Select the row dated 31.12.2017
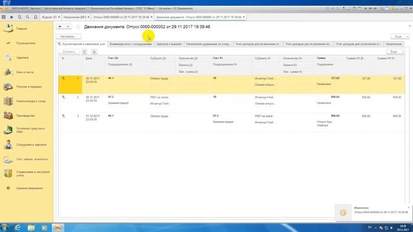 pos(232,122)
